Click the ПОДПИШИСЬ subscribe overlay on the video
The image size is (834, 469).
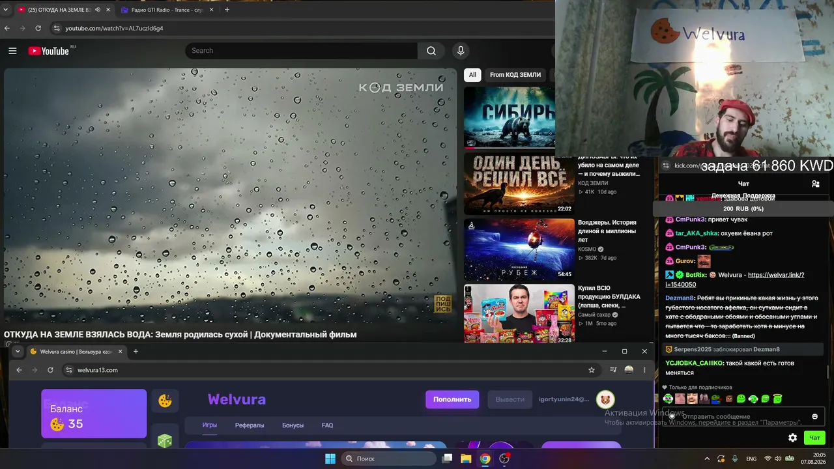(443, 304)
